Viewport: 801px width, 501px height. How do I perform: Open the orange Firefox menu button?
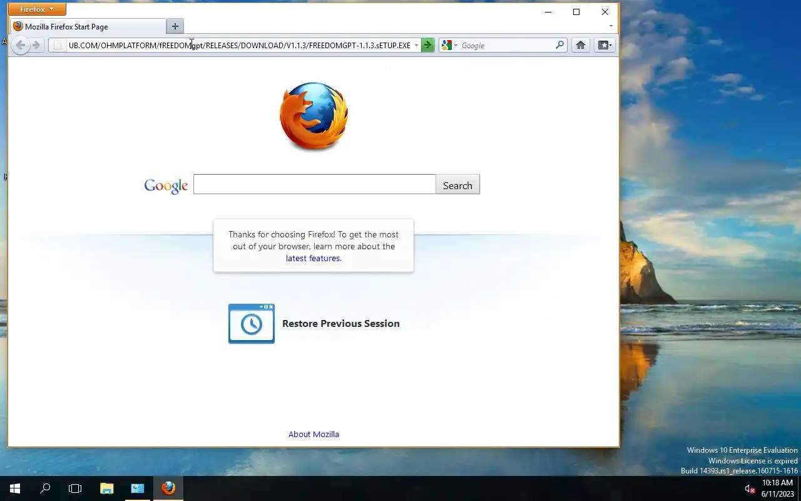37,9
